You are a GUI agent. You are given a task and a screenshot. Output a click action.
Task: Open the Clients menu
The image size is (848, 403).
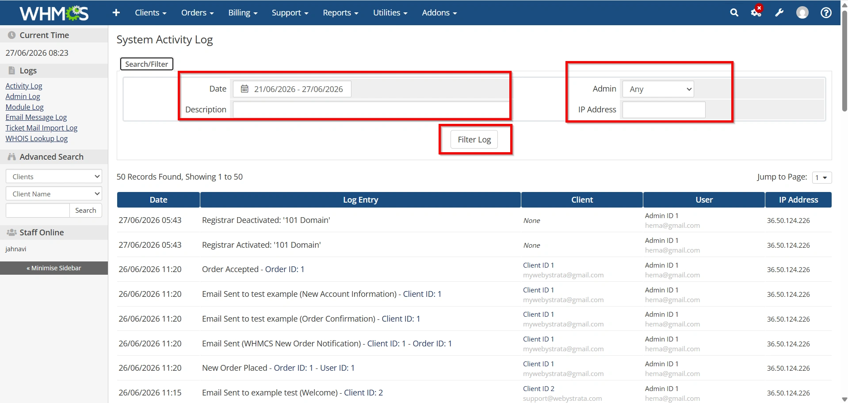pos(151,13)
